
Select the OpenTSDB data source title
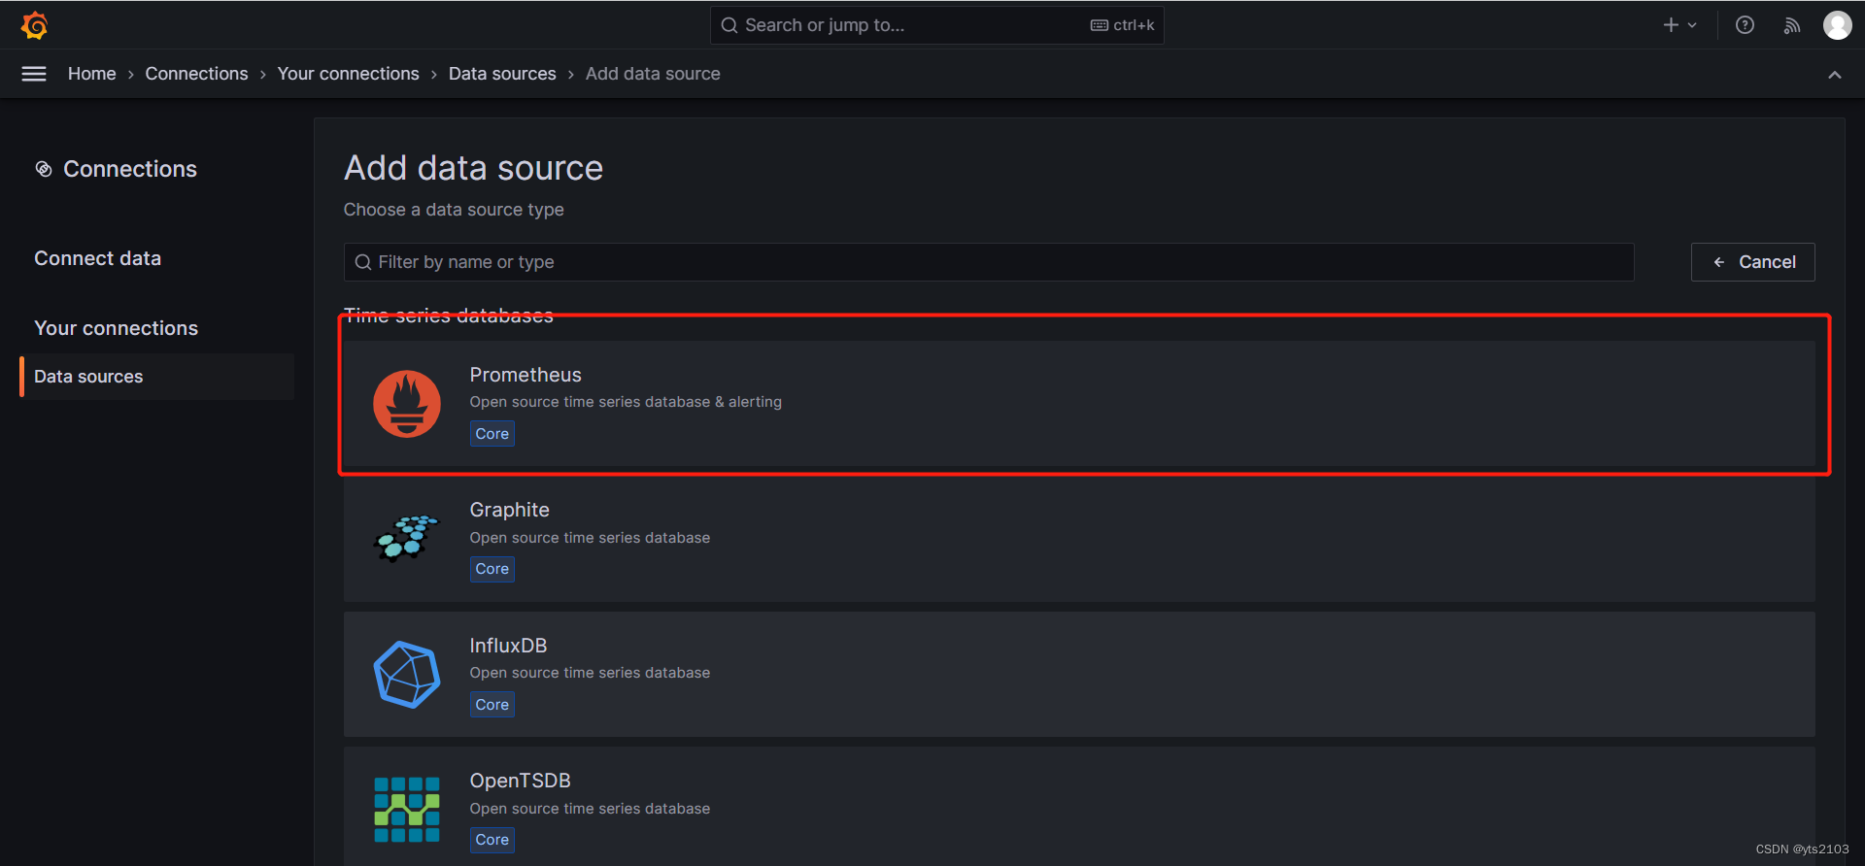click(520, 781)
